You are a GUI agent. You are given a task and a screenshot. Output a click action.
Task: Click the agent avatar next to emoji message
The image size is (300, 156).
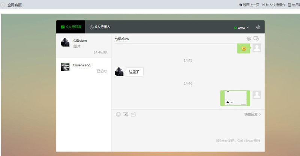click(256, 48)
